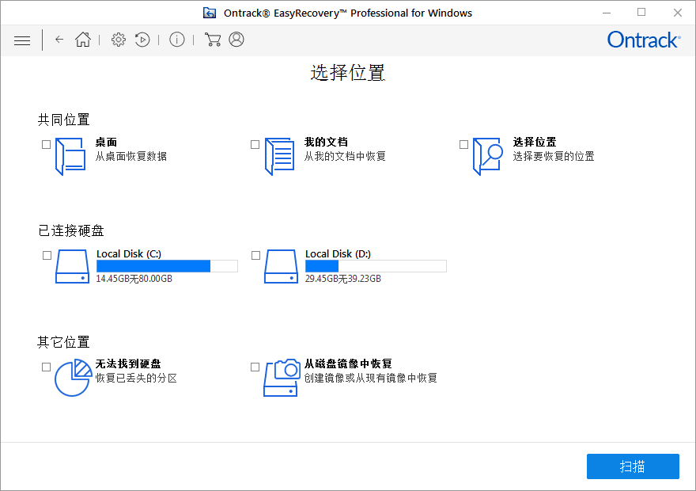Screen dimensions: 696x491
Task: Click the resume recovery icon
Action: coord(142,40)
